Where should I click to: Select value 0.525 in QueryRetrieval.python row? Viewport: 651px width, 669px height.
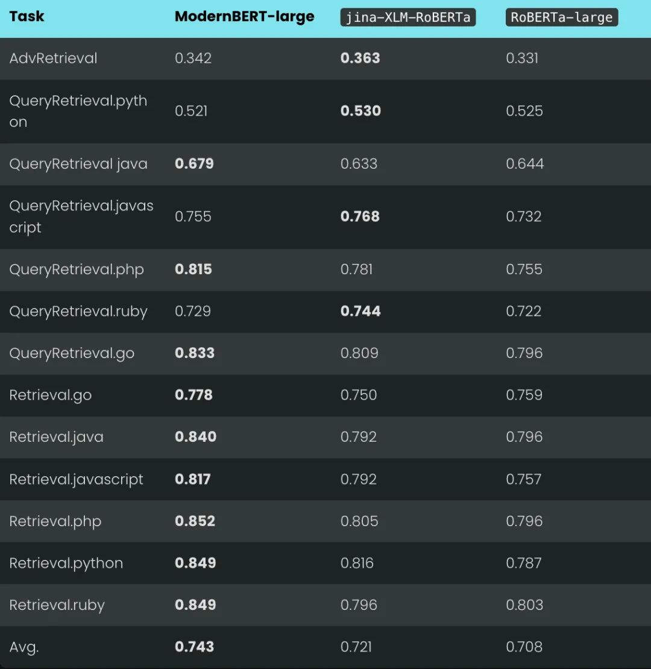point(524,111)
